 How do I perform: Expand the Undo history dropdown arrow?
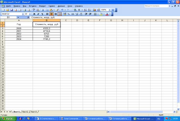point(65,10)
